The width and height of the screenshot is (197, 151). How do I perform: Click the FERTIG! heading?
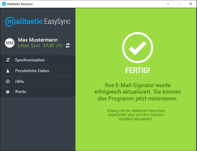point(138,70)
